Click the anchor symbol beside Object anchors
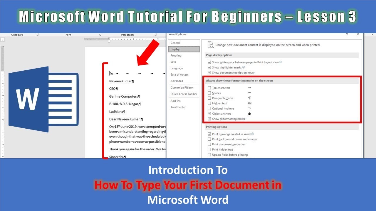376x211 pixels. coord(249,113)
